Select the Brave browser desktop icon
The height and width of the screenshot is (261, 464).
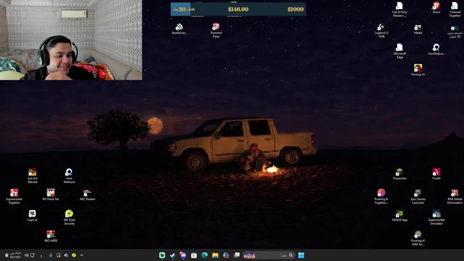[436, 8]
